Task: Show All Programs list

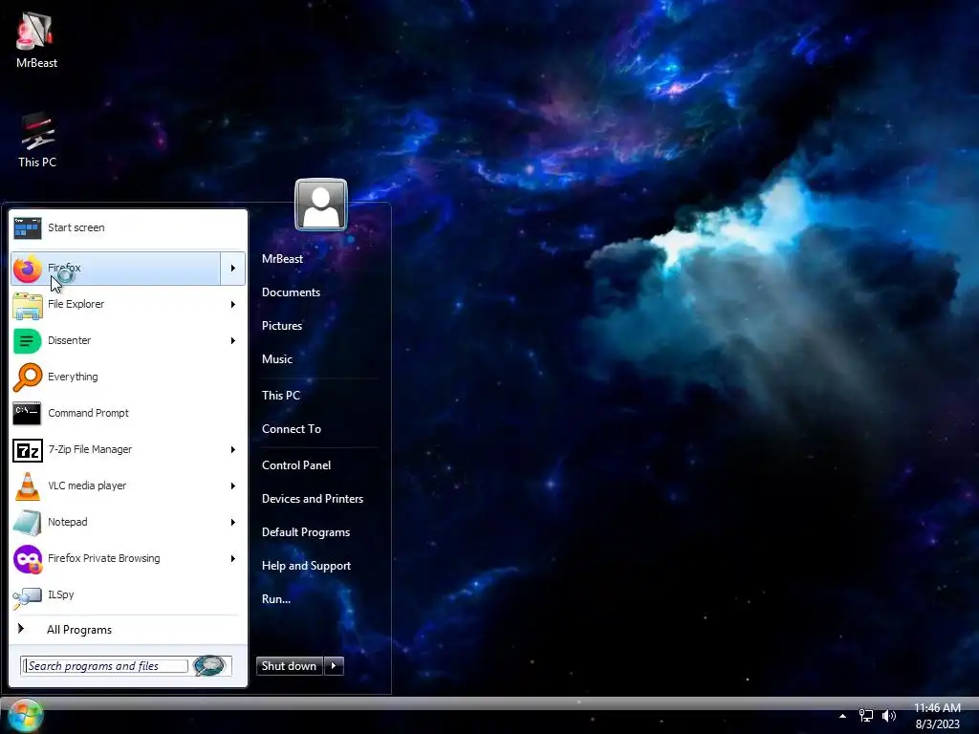Action: coord(79,630)
